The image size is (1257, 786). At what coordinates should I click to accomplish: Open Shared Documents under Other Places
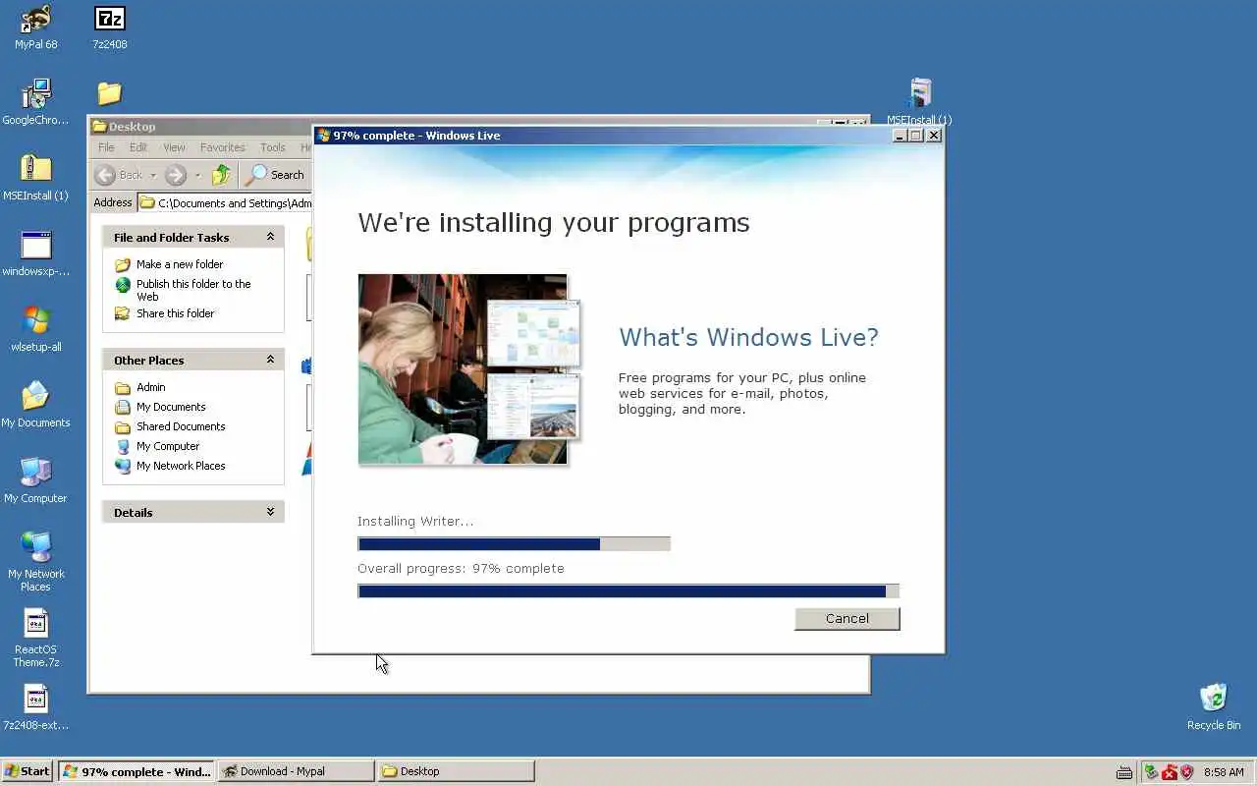pos(170,426)
